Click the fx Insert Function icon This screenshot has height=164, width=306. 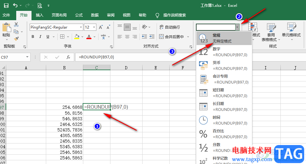point(68,57)
